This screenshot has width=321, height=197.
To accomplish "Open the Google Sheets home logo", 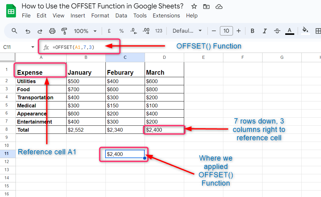I will point(11,11).
